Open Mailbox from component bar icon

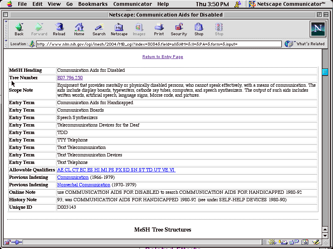click(x=283, y=242)
